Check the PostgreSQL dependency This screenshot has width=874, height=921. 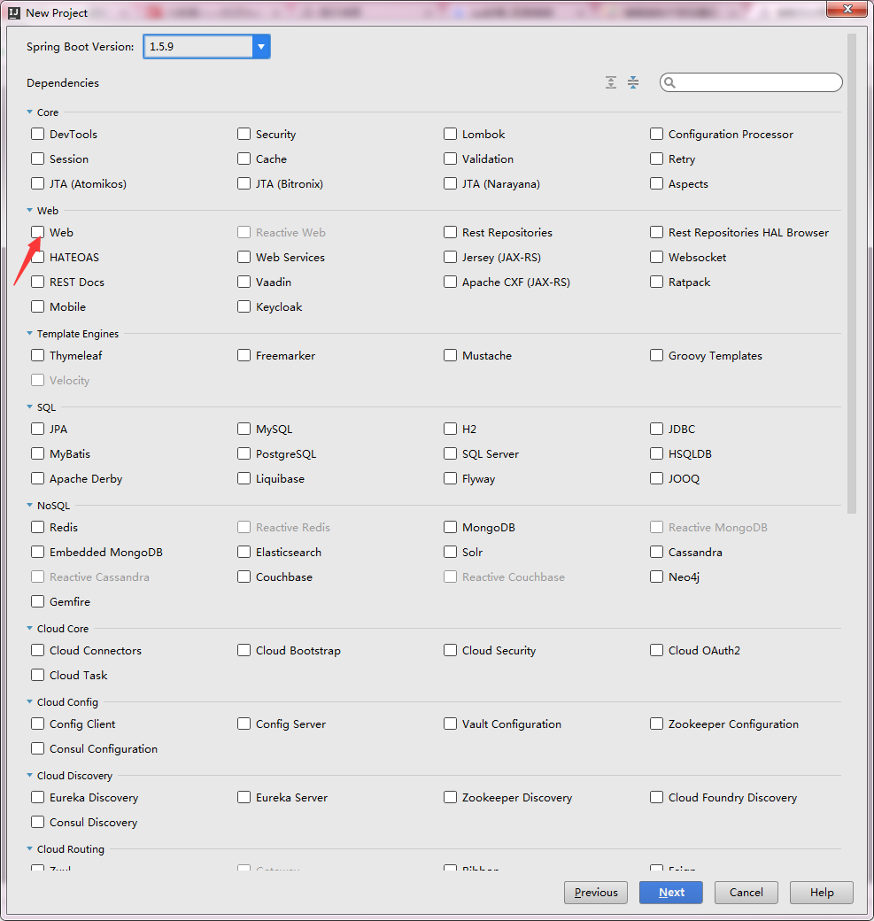(x=244, y=453)
